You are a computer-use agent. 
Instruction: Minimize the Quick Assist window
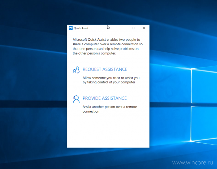coord(123,28)
